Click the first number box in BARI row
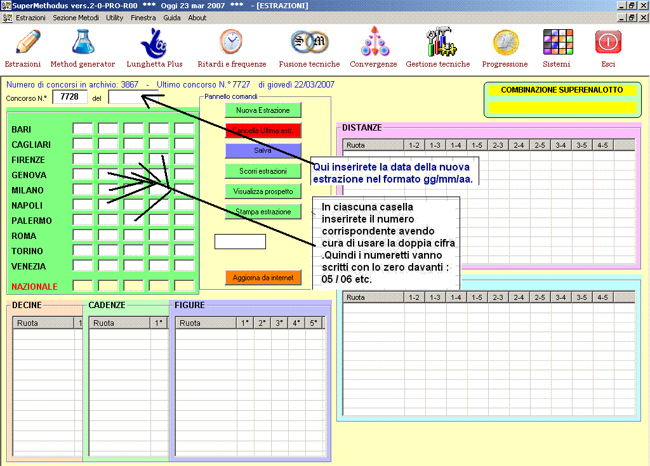Viewport: 650px width, 466px height. 83,129
